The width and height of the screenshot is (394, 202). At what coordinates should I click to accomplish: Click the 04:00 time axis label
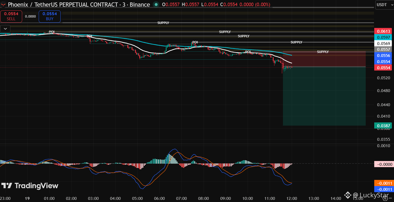pyautogui.click(x=115, y=198)
